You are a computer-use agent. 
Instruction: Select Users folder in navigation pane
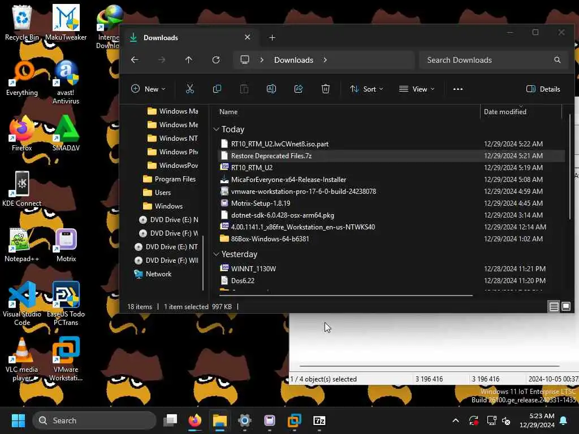(157, 193)
